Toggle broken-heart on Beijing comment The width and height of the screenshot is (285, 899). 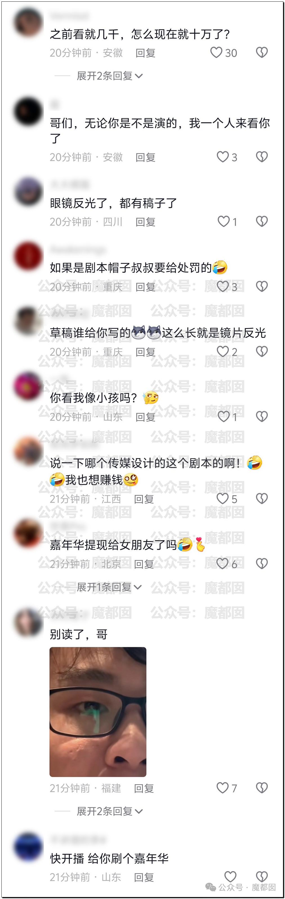[262, 563]
